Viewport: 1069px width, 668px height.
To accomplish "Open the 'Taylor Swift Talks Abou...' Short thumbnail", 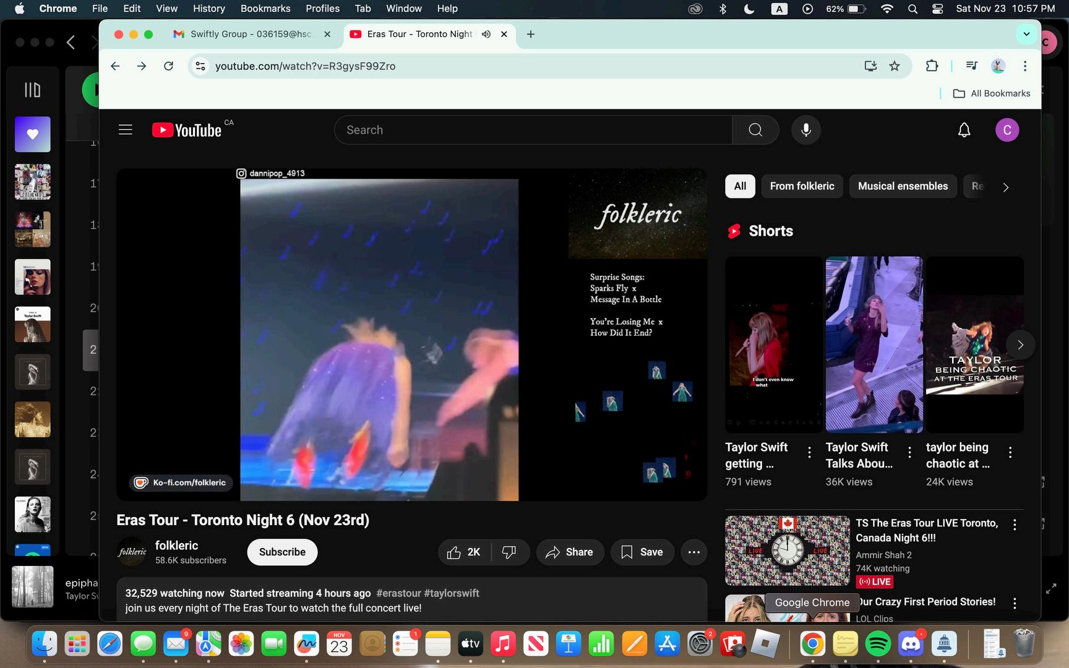I will pos(874,345).
